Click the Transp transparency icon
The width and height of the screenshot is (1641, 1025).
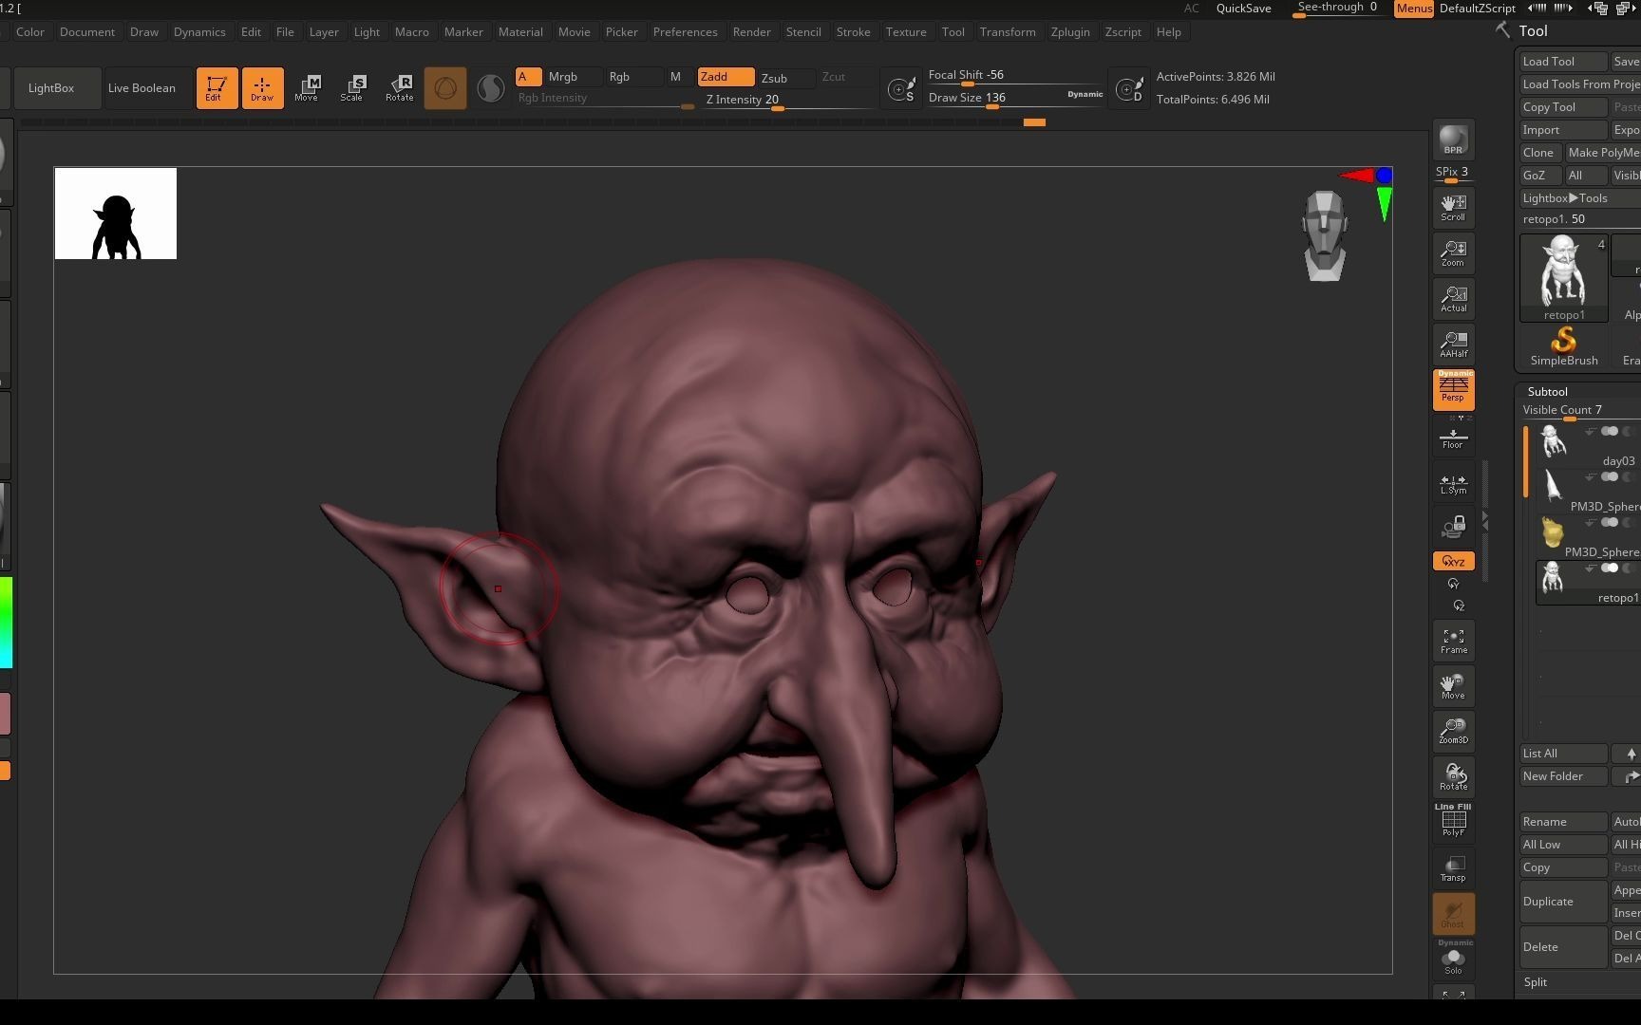point(1453,867)
